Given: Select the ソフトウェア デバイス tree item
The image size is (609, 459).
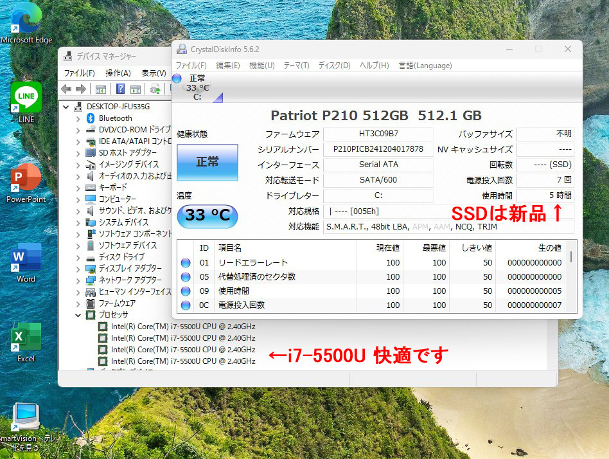Looking at the screenshot, I should (128, 246).
